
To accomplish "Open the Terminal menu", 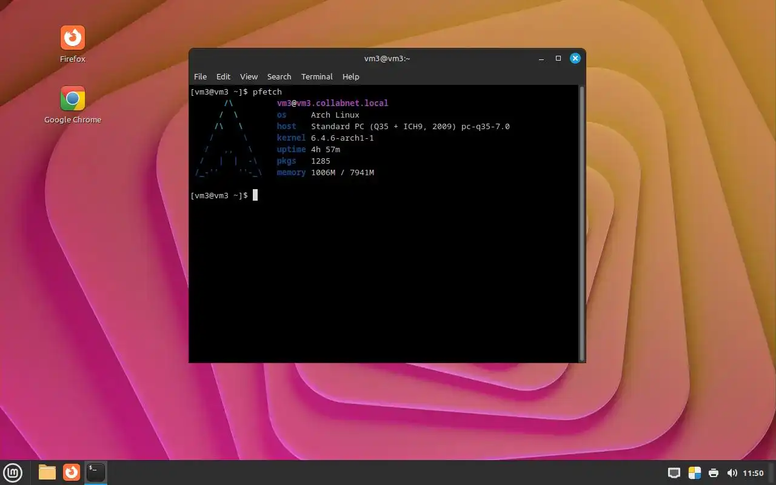I will pos(316,76).
